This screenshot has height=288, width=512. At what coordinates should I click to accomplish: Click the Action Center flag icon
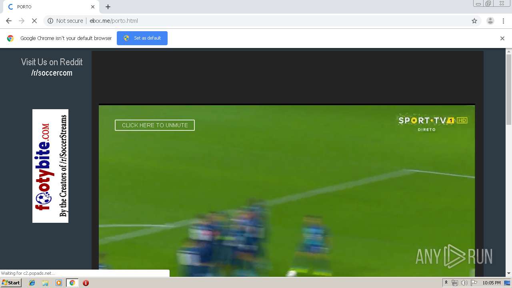[474, 283]
